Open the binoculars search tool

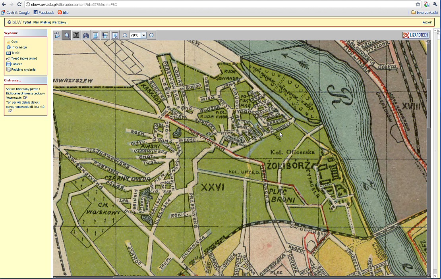click(86, 35)
